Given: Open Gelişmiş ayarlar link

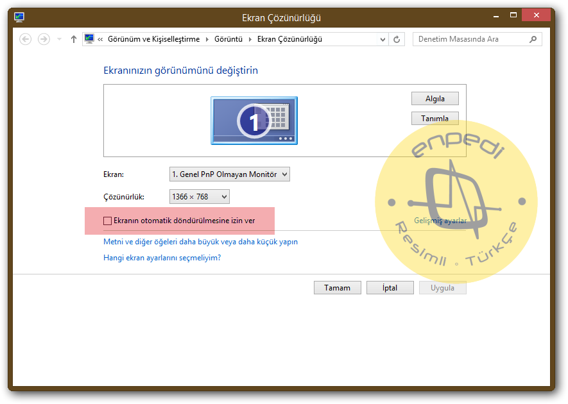Looking at the screenshot, I should click(x=440, y=221).
